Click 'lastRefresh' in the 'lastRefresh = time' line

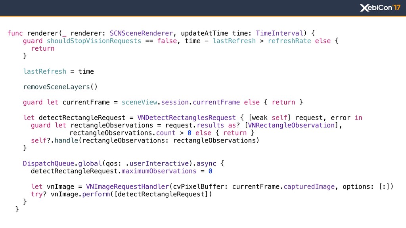click(x=45, y=71)
